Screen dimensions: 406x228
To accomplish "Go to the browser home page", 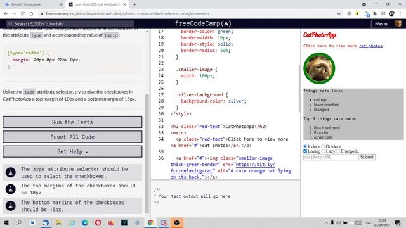I will [x=31, y=14].
